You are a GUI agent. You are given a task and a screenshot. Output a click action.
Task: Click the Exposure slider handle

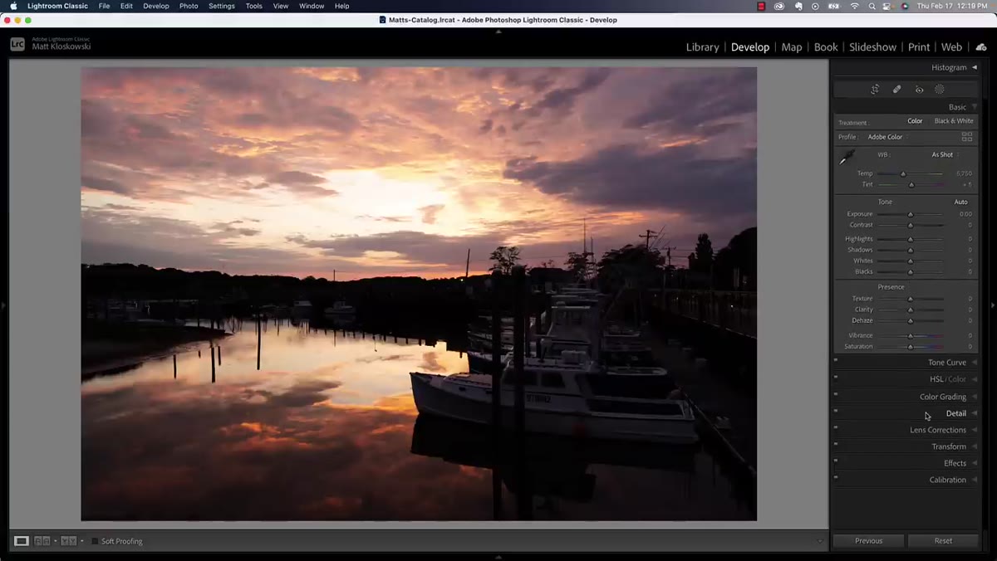[911, 215]
